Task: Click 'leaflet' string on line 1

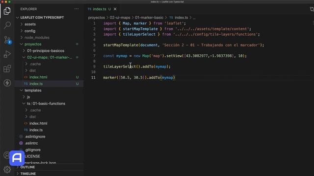Action: (x=174, y=23)
